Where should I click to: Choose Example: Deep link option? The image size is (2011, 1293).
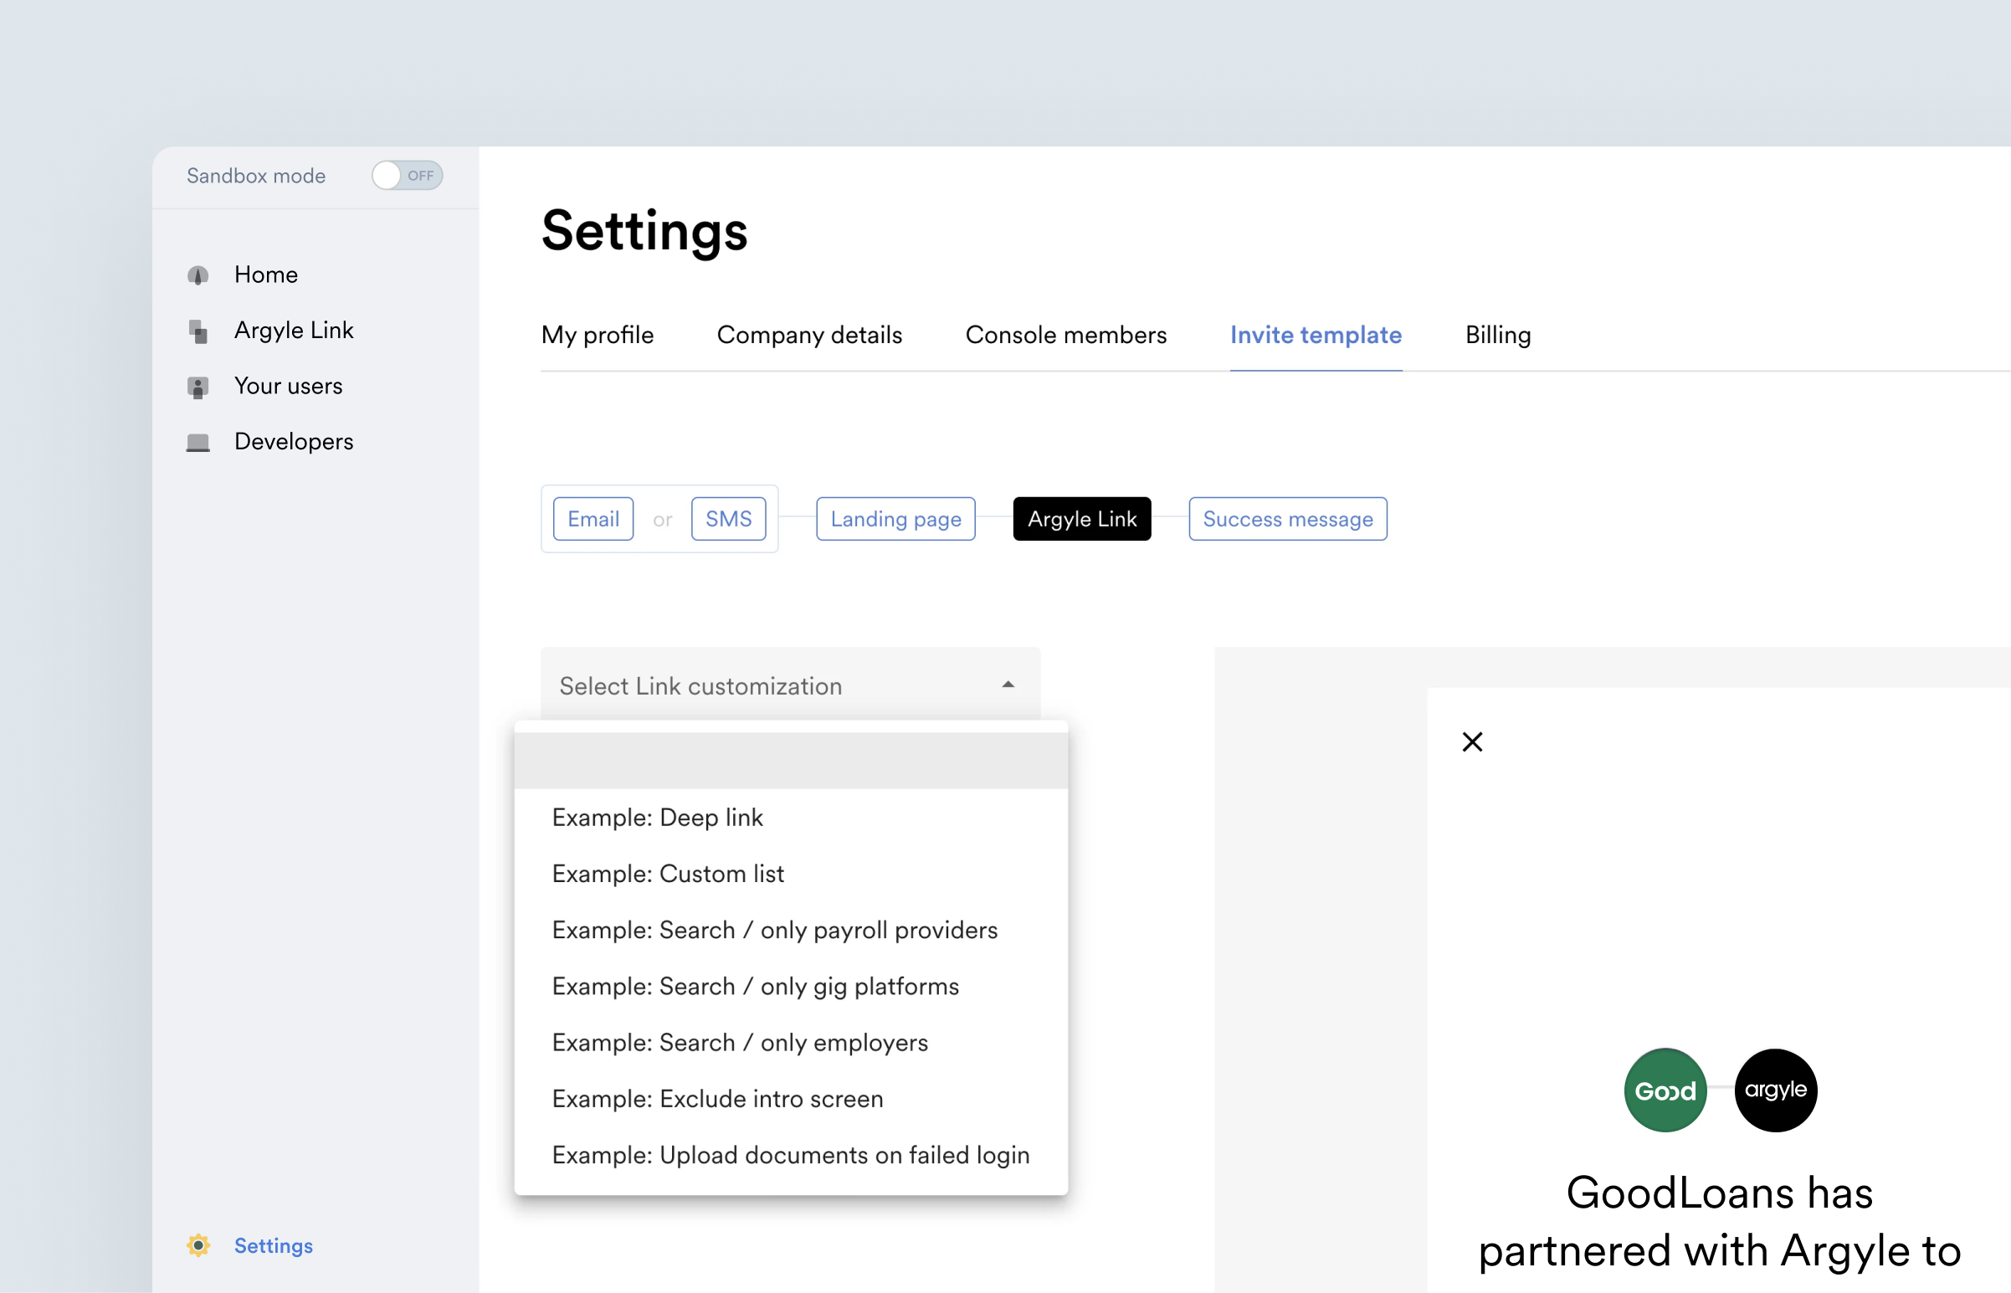(x=657, y=817)
